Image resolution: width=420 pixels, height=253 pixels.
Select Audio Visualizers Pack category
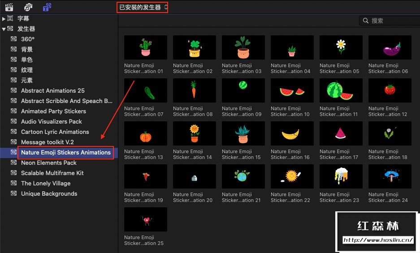coord(59,121)
